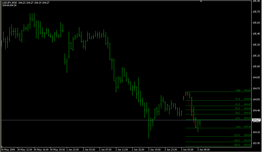Click the USDJPY,M30 symbol title text
Screen dimensions: 262x152
pos(9,3)
